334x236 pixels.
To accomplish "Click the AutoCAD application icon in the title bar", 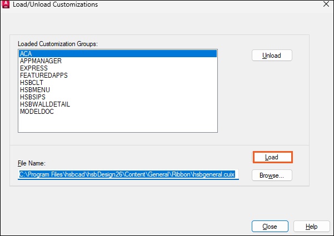I will click(6, 4).
